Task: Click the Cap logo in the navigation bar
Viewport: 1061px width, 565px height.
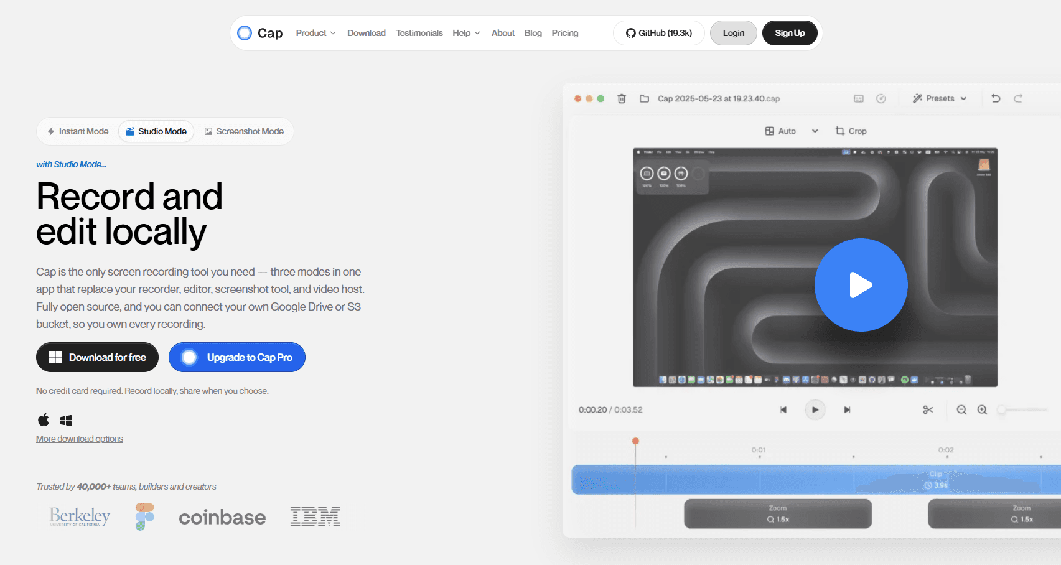Action: click(x=260, y=33)
